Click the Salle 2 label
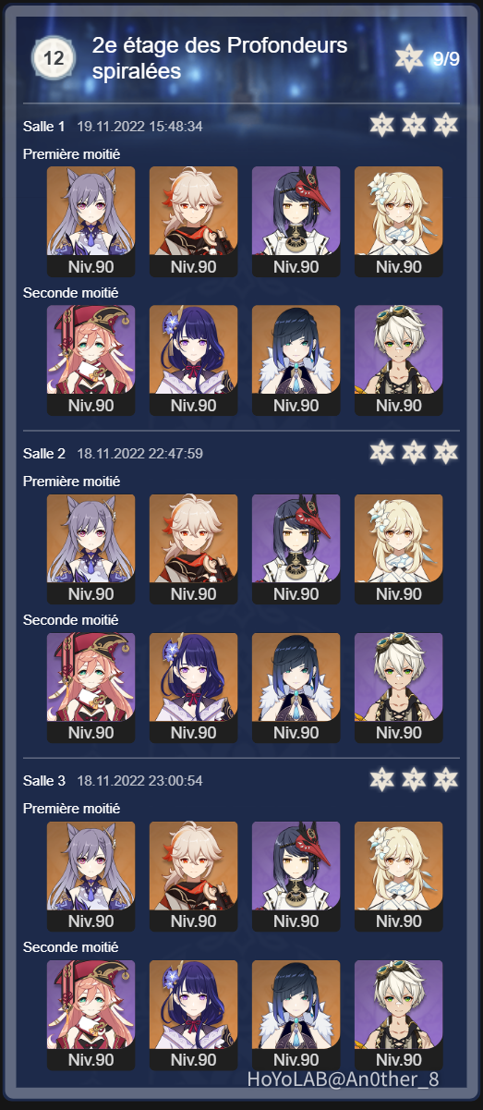This screenshot has height=1110, width=483. click(x=44, y=453)
